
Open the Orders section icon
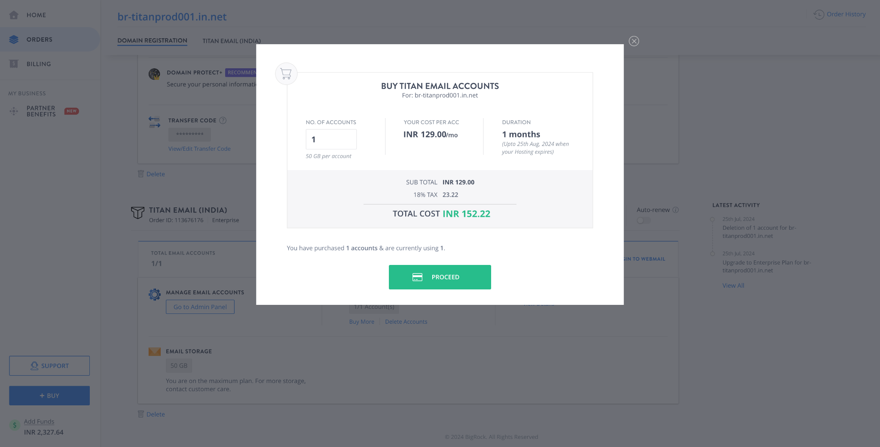click(x=14, y=39)
